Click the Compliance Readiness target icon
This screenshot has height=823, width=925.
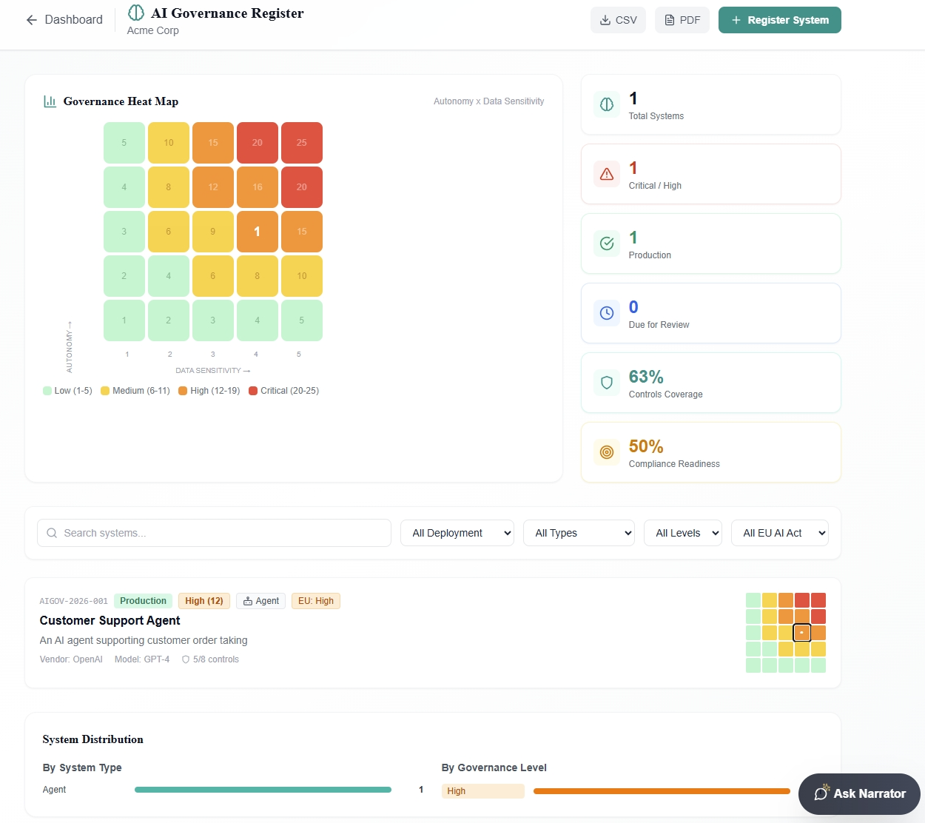[607, 452]
